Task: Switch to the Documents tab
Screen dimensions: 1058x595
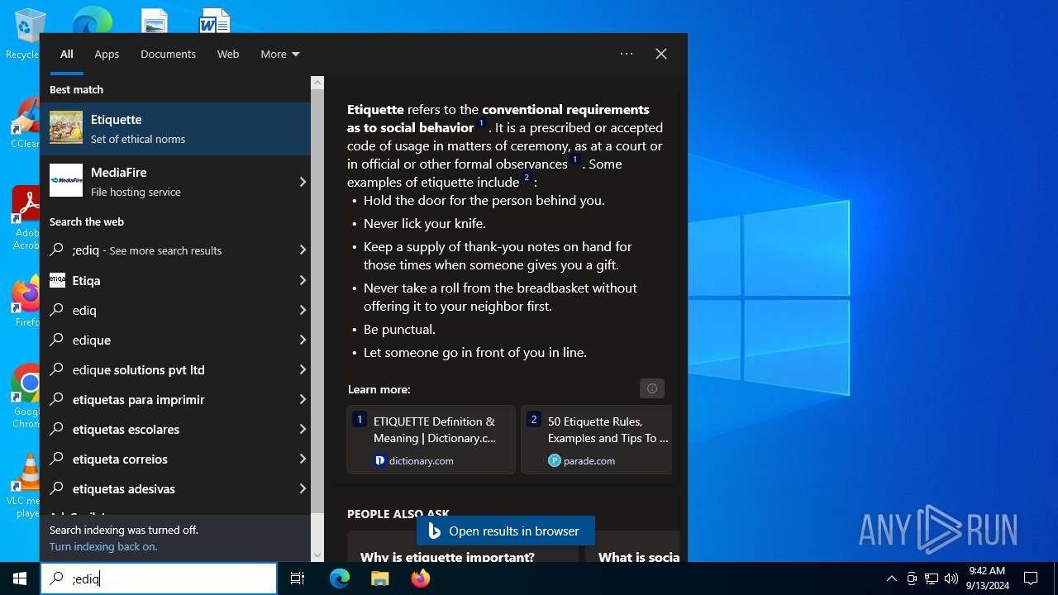Action: coord(168,54)
